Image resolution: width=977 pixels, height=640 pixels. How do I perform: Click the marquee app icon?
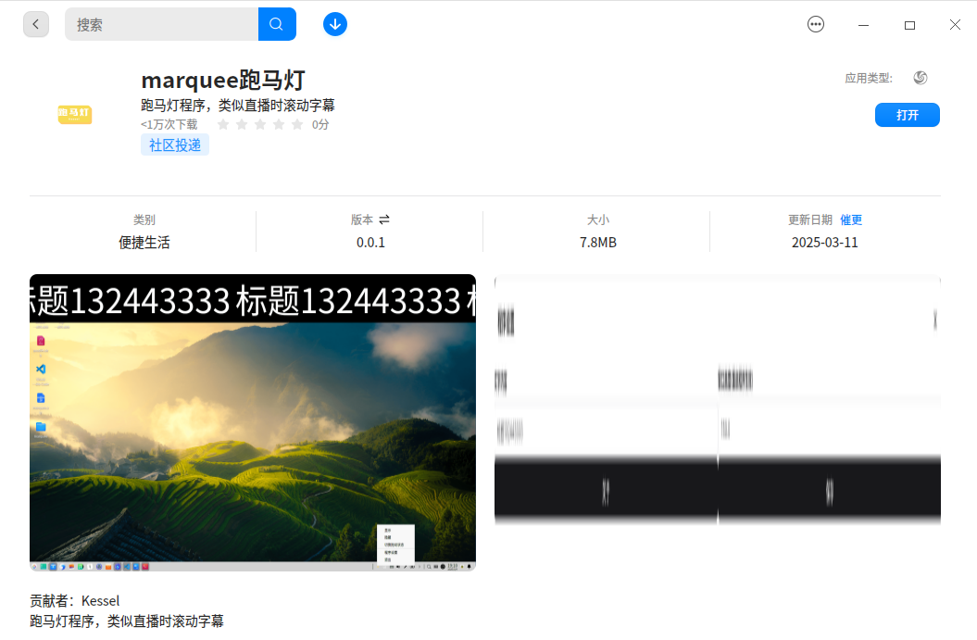[x=75, y=114]
